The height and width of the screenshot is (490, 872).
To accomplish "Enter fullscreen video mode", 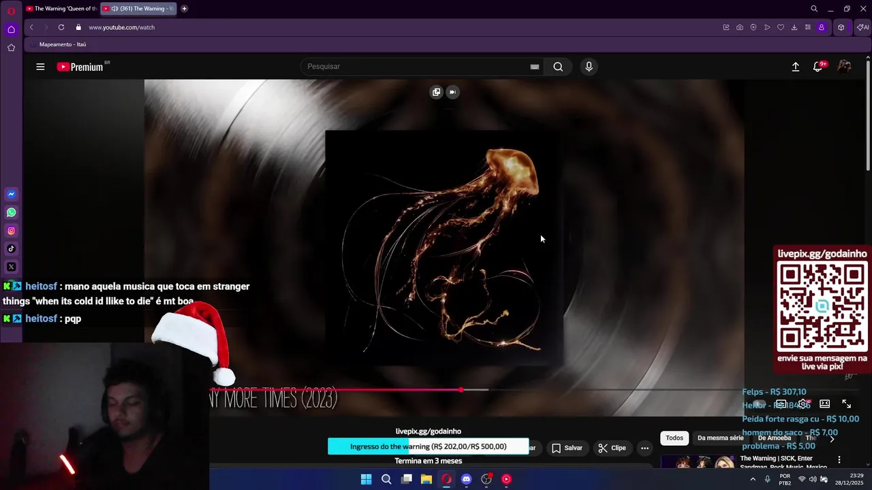I will (847, 404).
